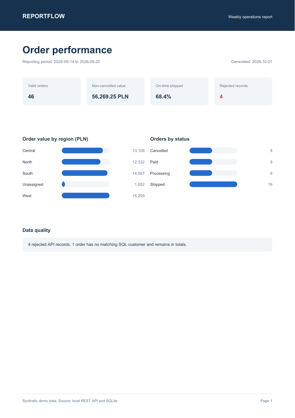Select the Weekly operations report header text

point(250,17)
